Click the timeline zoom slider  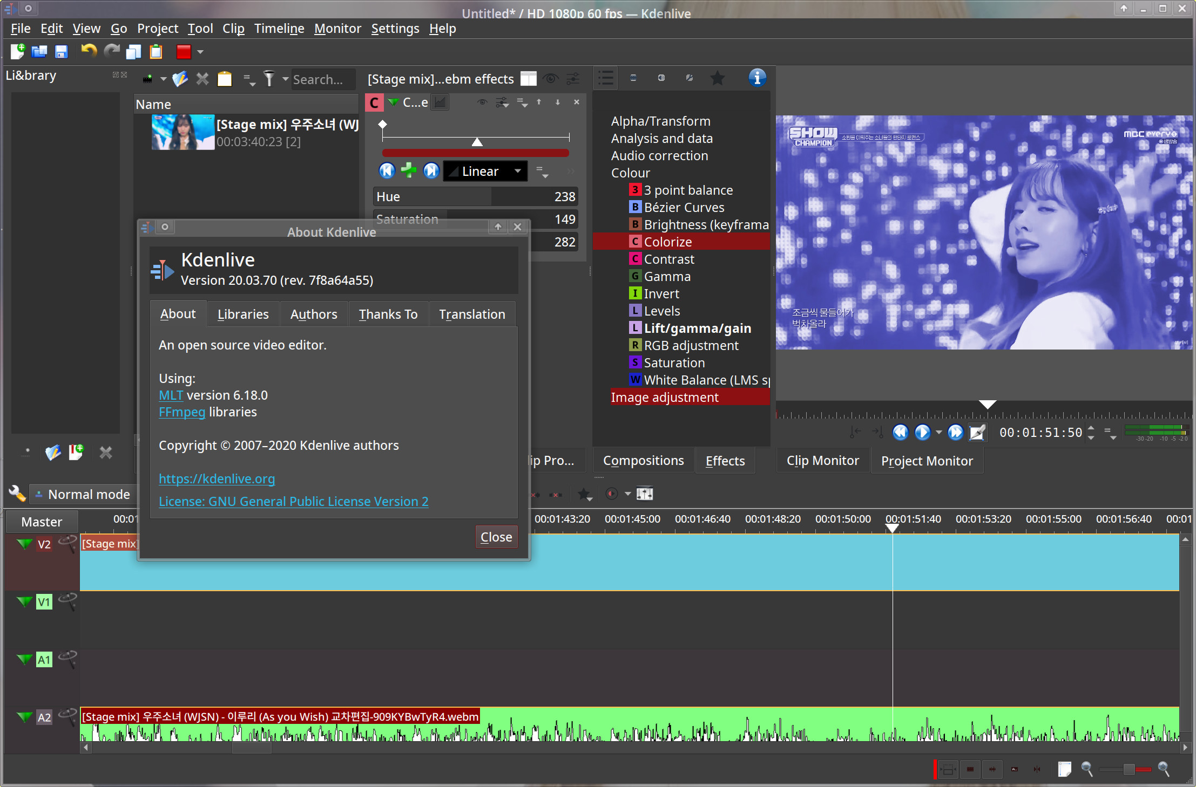point(1125,769)
